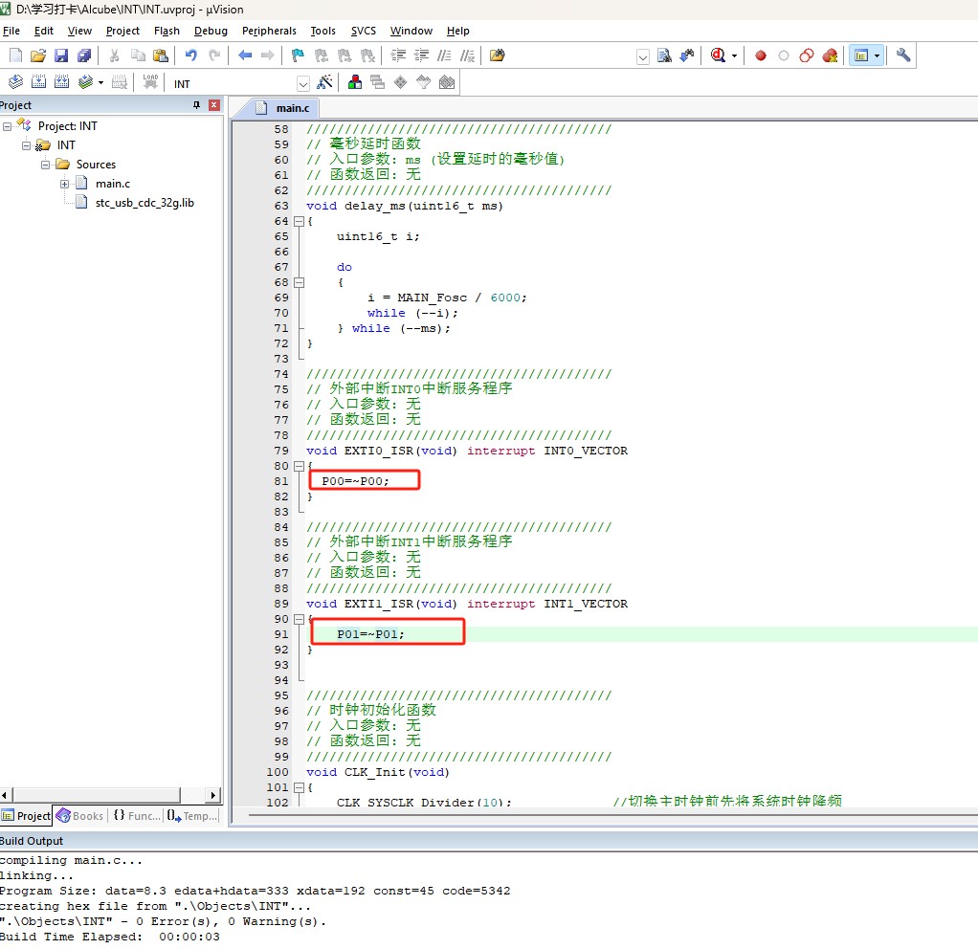
Task: Comment the selection icon
Action: [444, 55]
